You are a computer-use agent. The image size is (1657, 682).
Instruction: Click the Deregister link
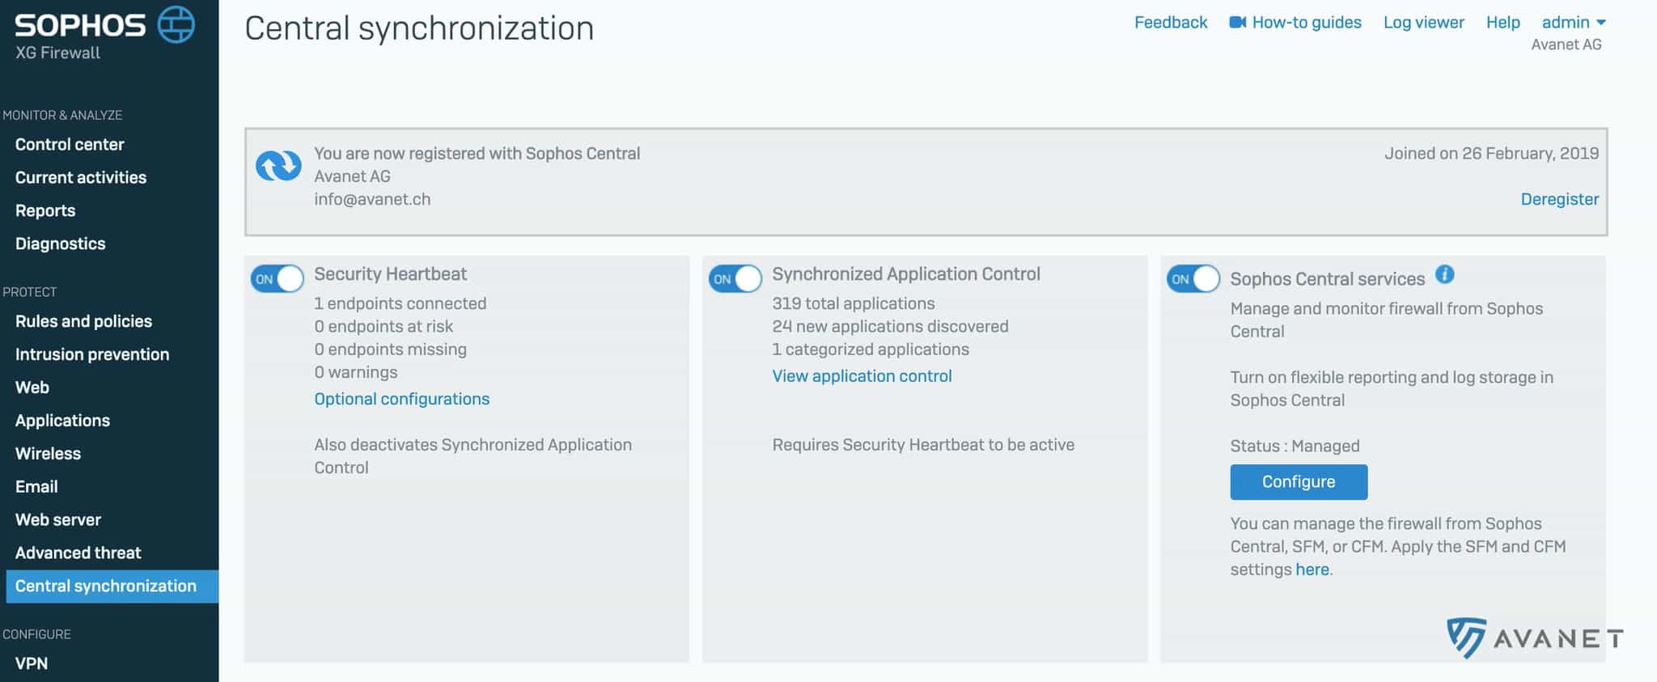[x=1559, y=199]
